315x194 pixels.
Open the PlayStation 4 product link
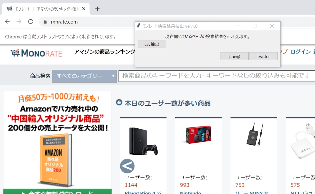(143, 192)
